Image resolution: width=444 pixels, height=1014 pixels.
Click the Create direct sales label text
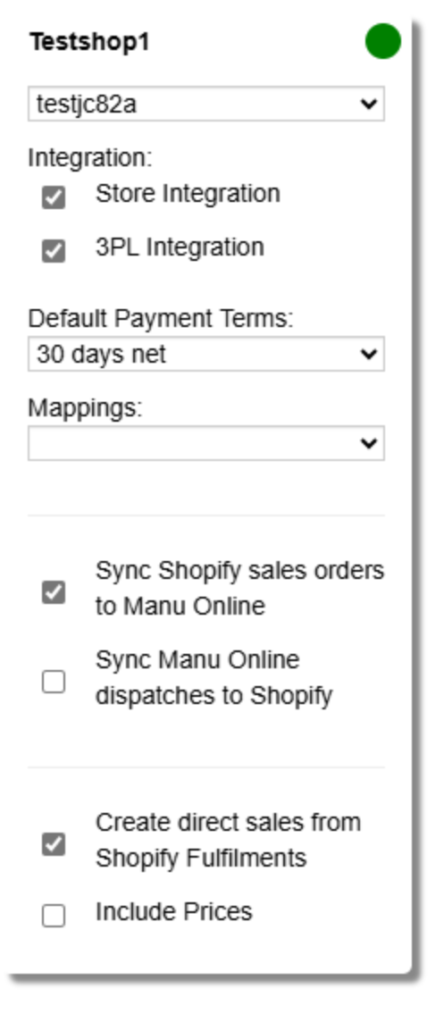(228, 840)
